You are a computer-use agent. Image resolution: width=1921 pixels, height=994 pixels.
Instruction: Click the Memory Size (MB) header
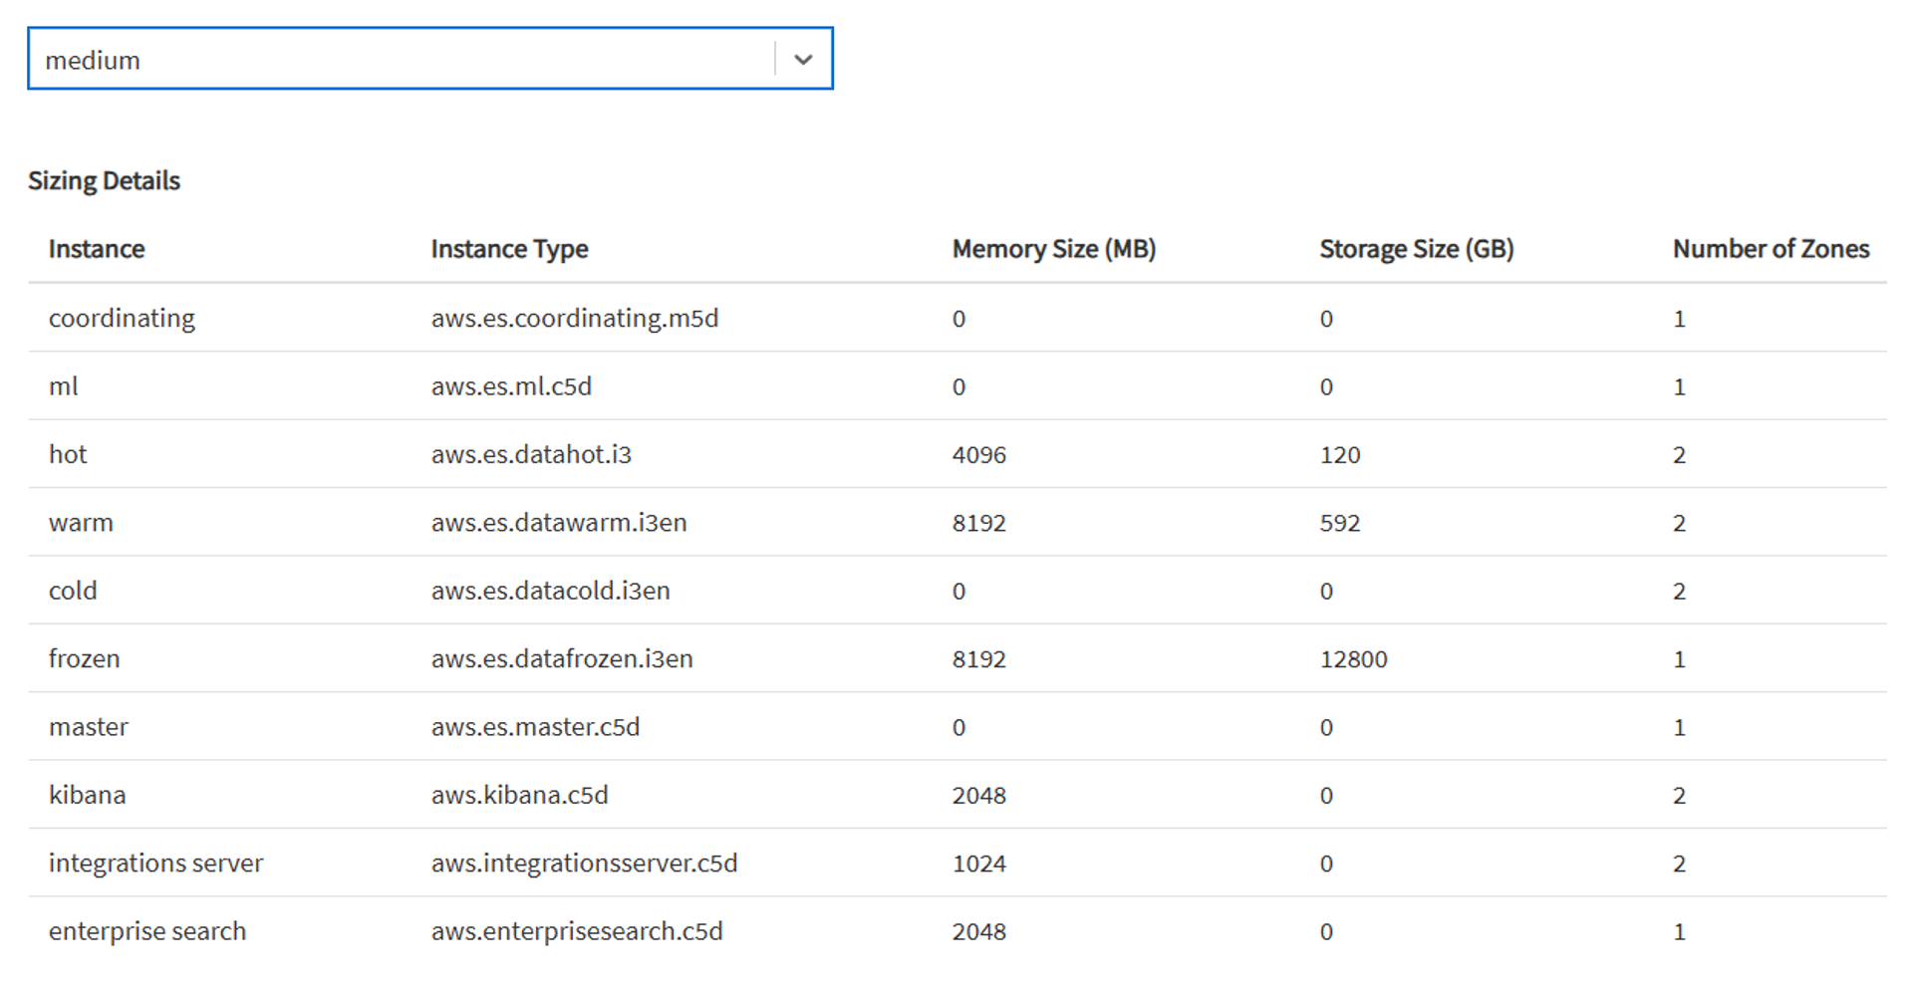tap(1054, 248)
